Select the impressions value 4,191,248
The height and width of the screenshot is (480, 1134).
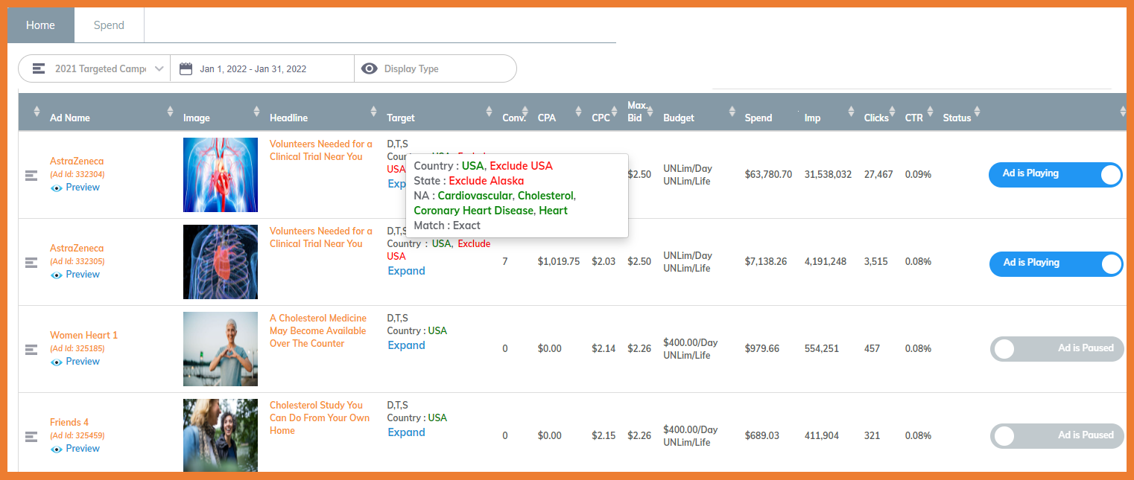point(826,262)
